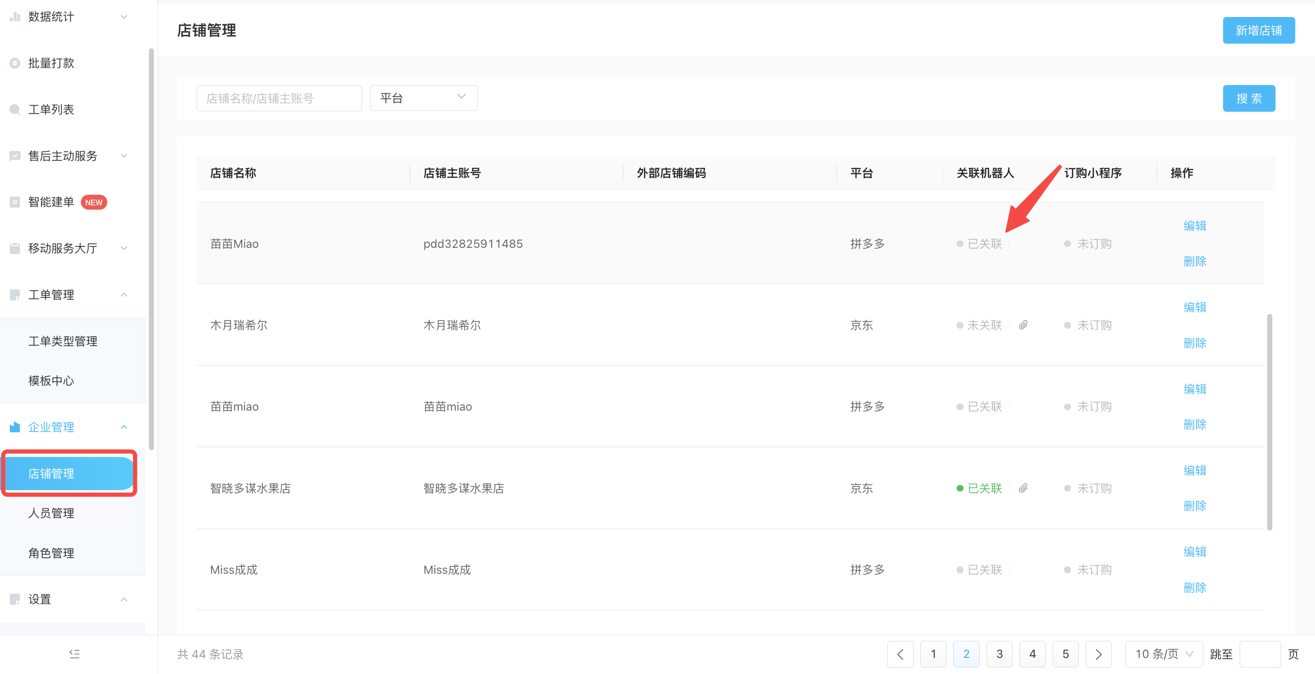This screenshot has height=674, width=1315.
Task: Click the sidebar vertical scrollbar
Action: click(x=151, y=249)
